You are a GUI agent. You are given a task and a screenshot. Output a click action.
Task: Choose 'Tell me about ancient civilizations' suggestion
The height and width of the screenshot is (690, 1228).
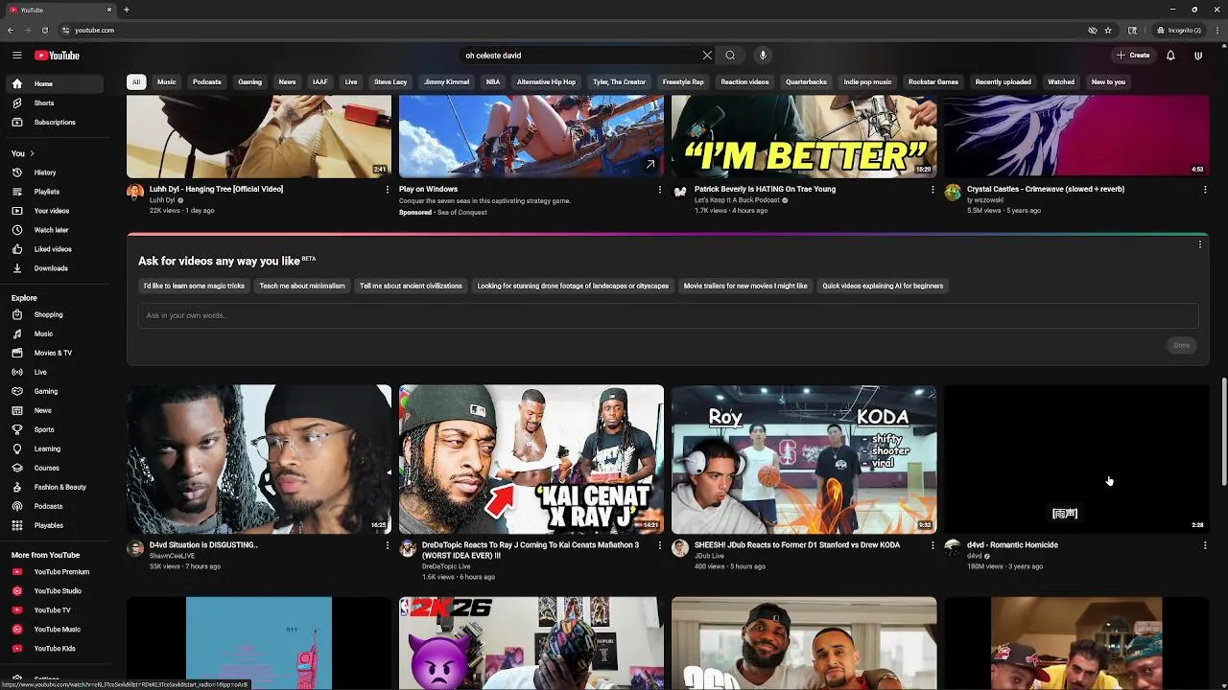pyautogui.click(x=411, y=286)
